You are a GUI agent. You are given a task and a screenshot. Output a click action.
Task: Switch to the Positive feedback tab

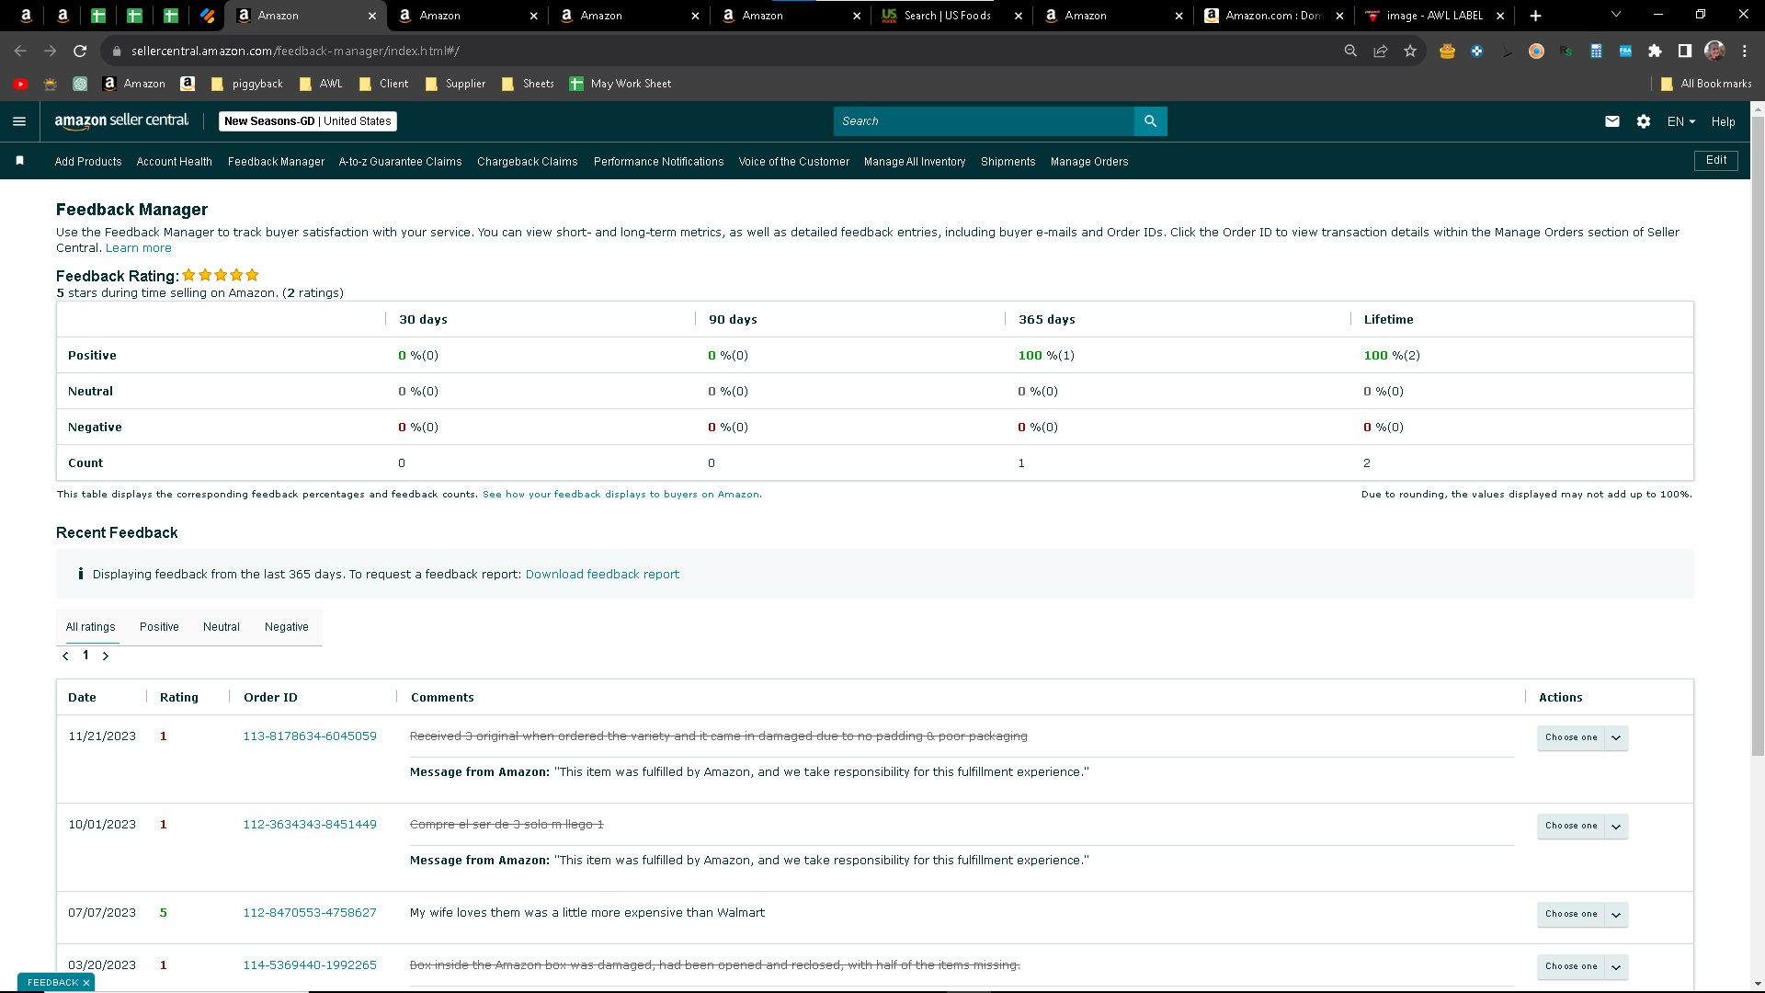point(159,627)
